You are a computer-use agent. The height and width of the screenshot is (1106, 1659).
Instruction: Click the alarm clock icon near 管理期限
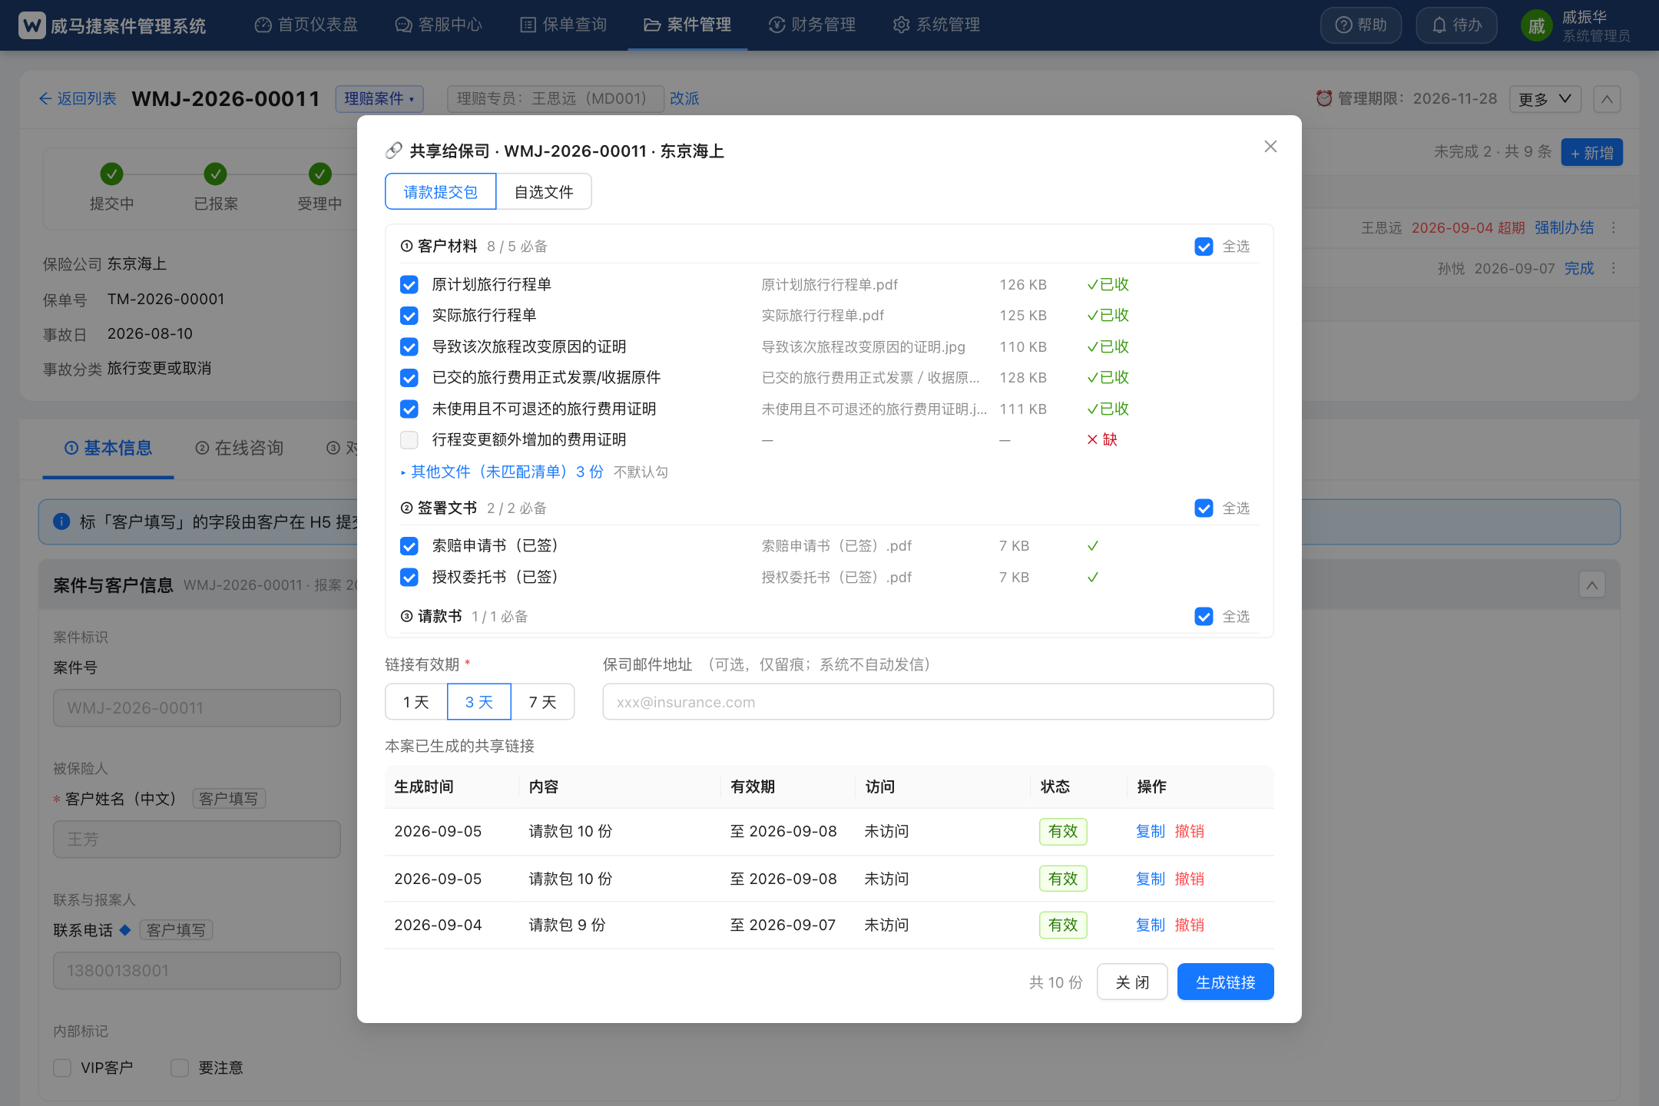pos(1324,98)
